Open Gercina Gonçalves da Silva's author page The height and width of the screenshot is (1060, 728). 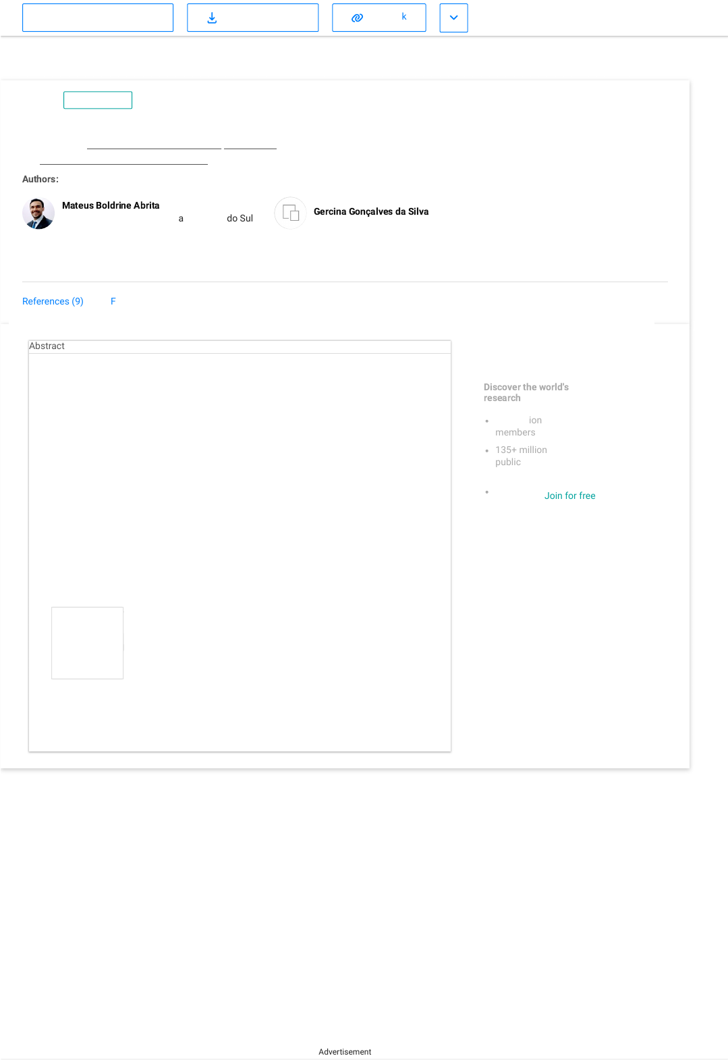(x=371, y=211)
